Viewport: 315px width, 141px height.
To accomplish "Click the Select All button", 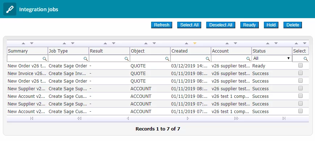I will pyautogui.click(x=189, y=25).
